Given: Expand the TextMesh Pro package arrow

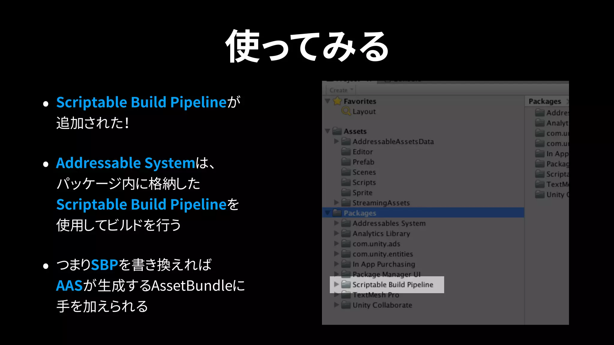Looking at the screenshot, I should [x=336, y=295].
